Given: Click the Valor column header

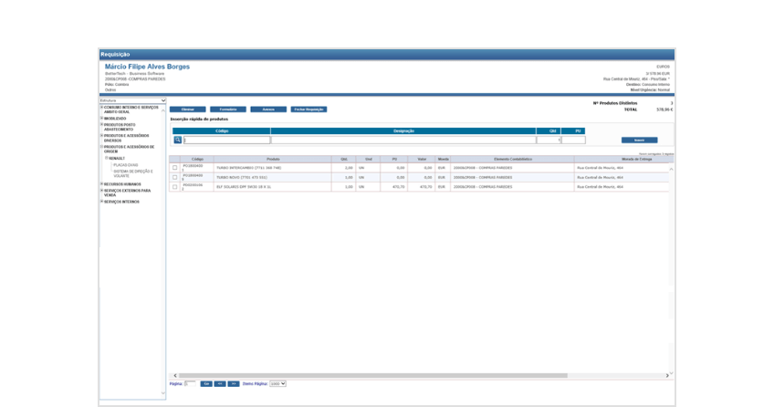Looking at the screenshot, I should [x=422, y=160].
